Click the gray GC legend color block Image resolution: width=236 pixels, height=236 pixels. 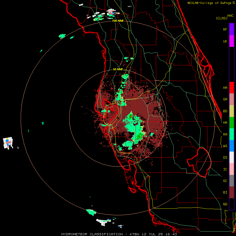coord(232,181)
